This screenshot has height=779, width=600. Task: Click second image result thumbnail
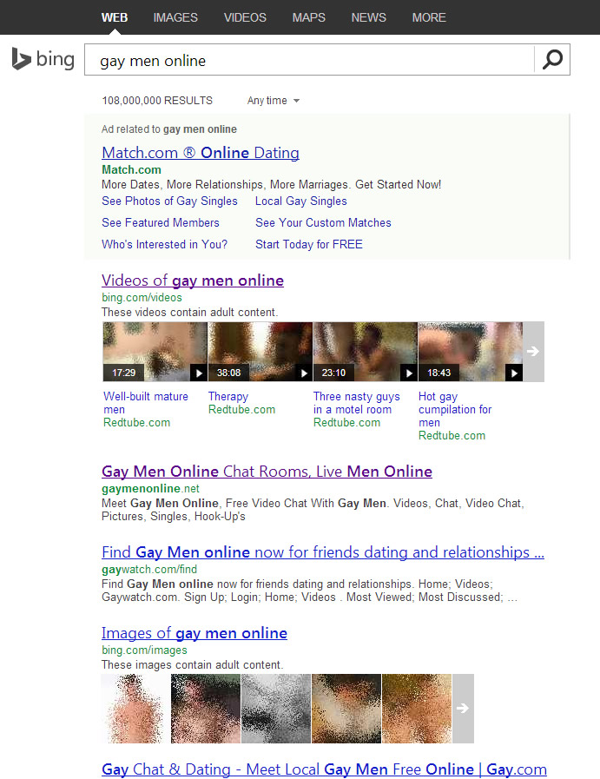tap(206, 709)
